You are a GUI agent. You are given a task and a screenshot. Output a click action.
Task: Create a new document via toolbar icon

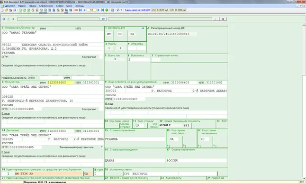[2, 10]
